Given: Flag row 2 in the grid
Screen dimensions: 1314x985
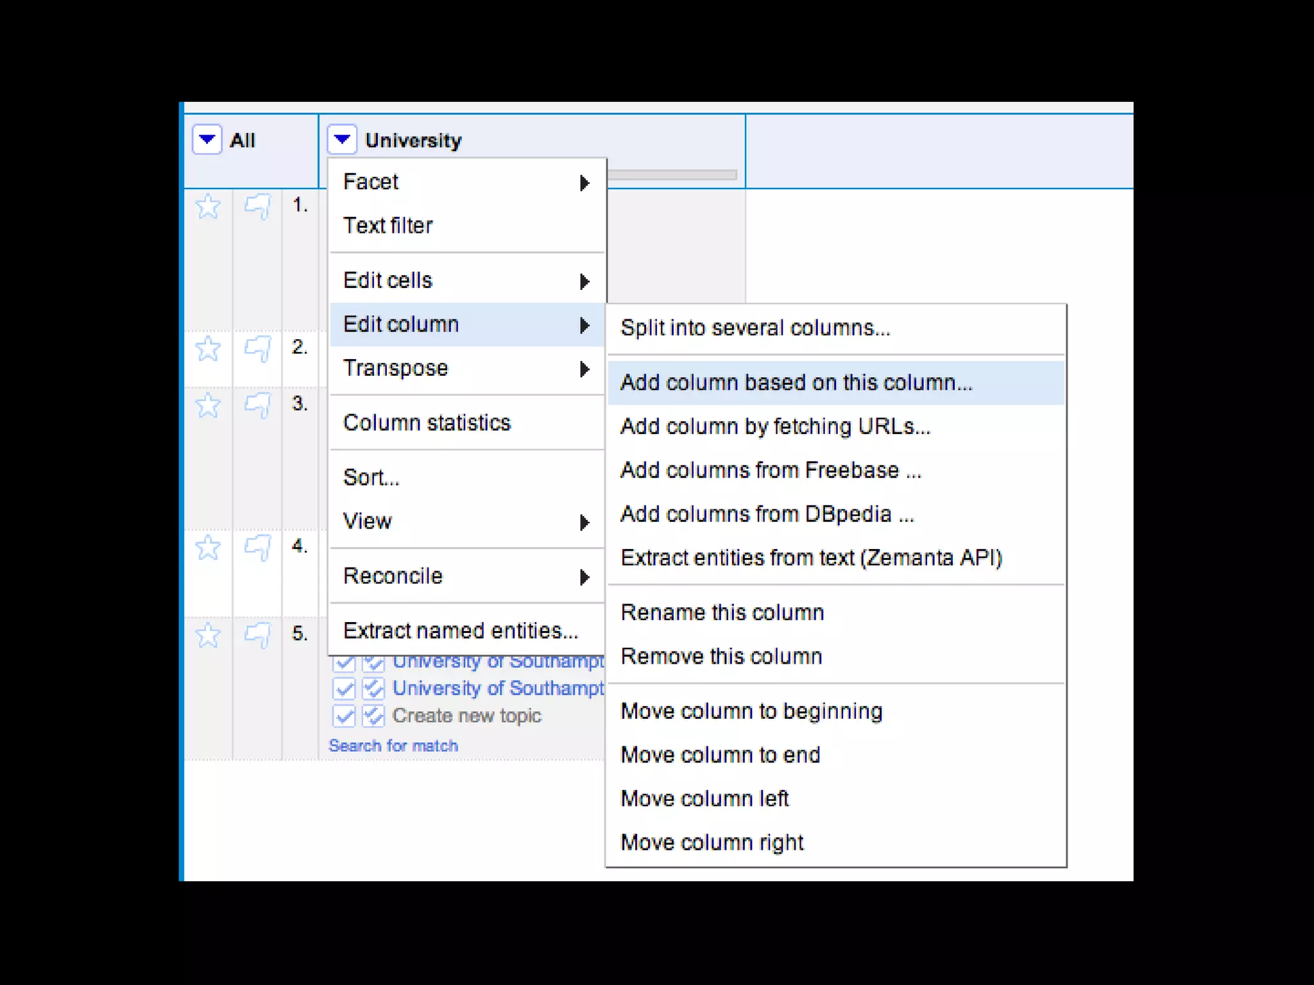Looking at the screenshot, I should 257,349.
